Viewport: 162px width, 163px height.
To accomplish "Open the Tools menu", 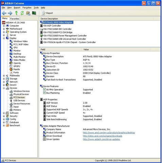I will coord(36,8).
